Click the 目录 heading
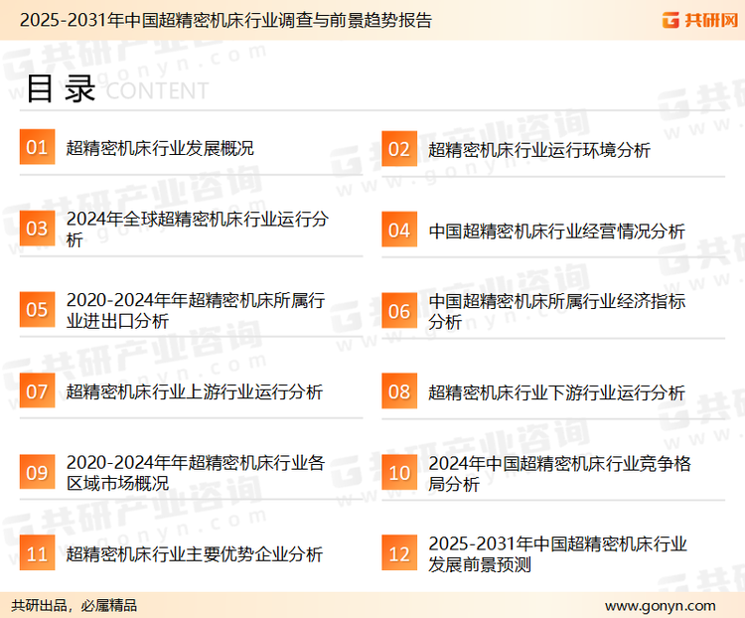The width and height of the screenshot is (745, 618). click(x=61, y=88)
